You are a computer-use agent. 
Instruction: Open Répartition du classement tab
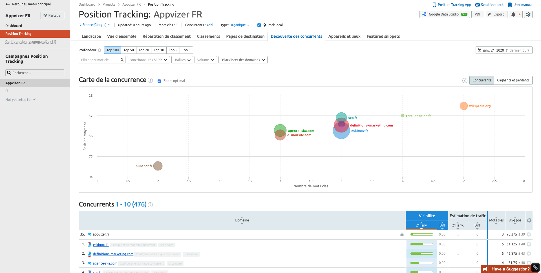click(x=167, y=36)
